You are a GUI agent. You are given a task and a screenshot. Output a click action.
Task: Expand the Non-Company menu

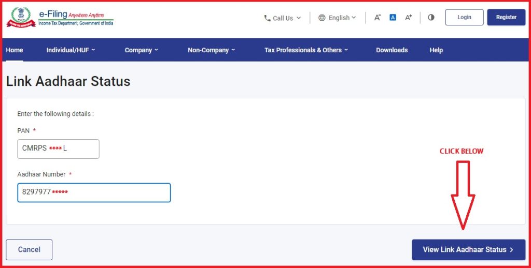click(212, 50)
